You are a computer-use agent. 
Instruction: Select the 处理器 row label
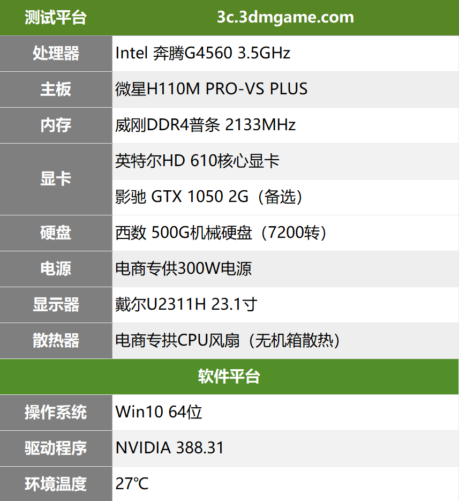click(x=56, y=54)
